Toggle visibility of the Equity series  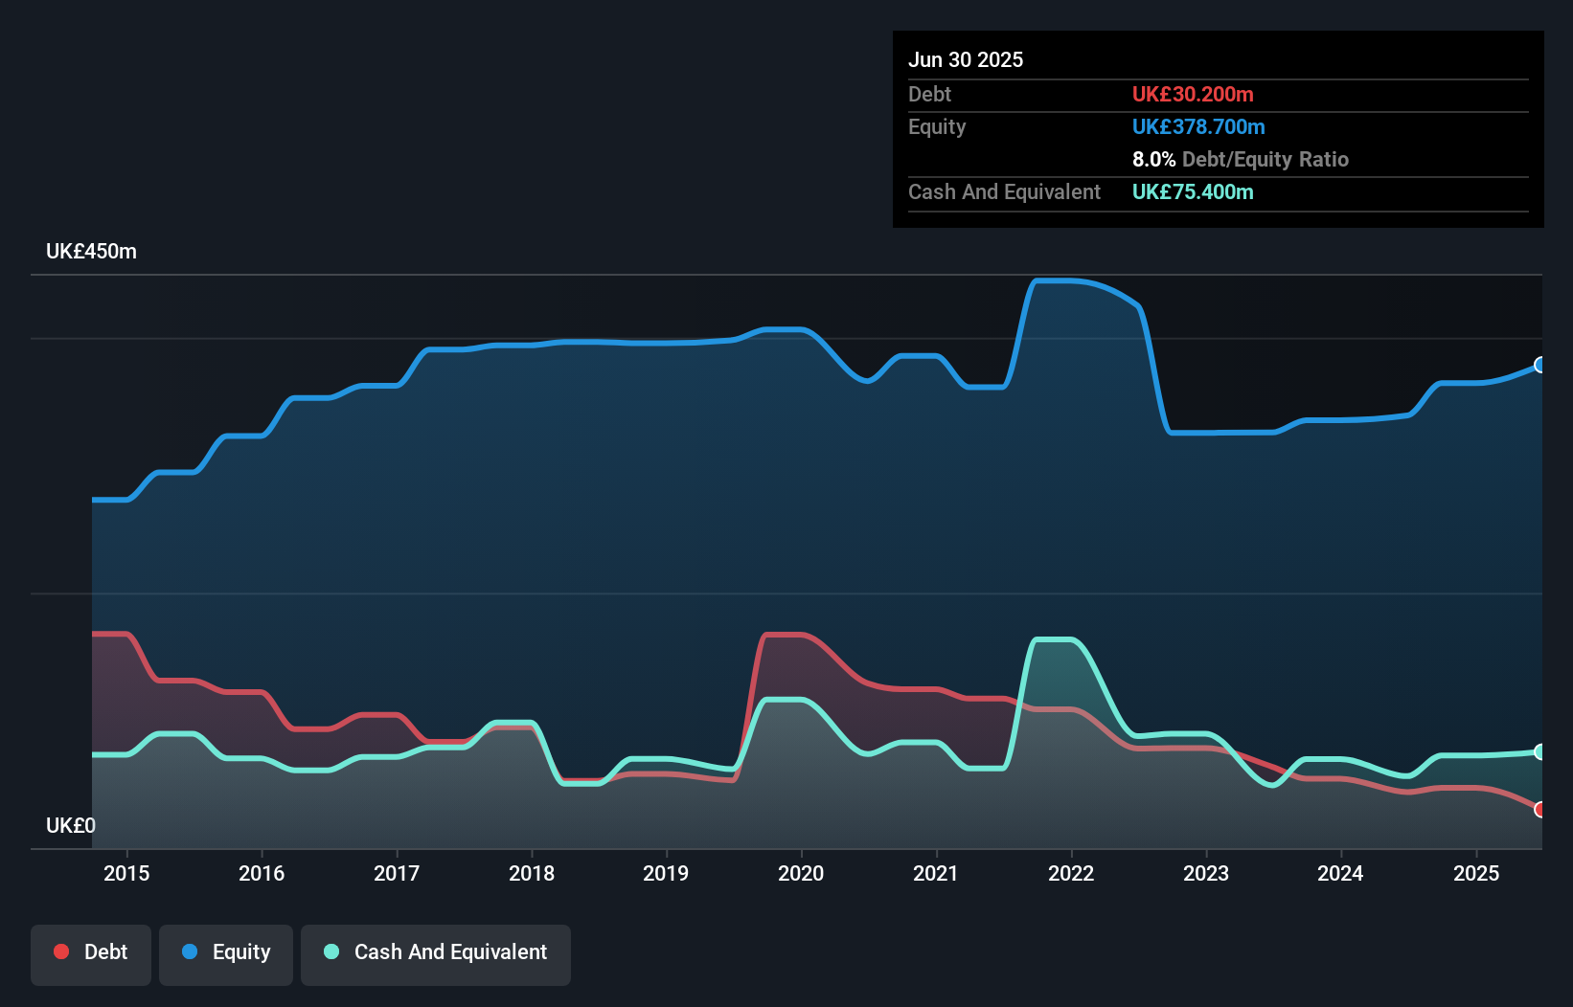point(226,953)
